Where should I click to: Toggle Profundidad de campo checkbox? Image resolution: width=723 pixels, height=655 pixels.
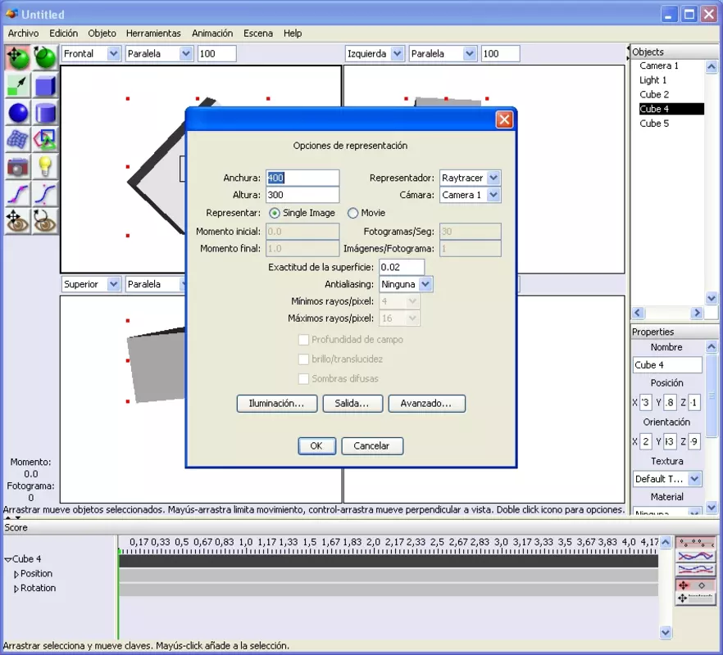tap(303, 340)
